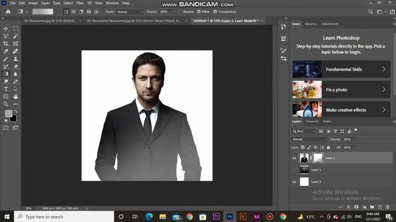Select the Pen tool

(x=15, y=81)
